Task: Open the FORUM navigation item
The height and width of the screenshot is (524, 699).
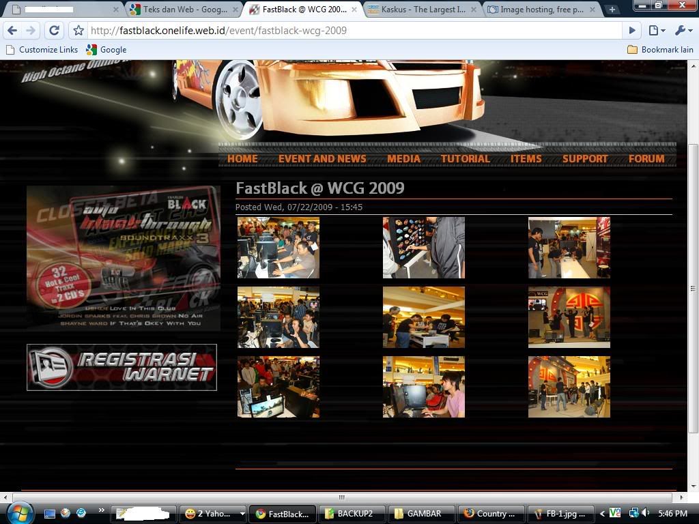Action: (x=646, y=158)
